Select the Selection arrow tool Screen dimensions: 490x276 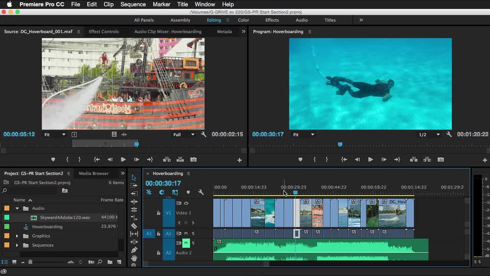click(134, 178)
